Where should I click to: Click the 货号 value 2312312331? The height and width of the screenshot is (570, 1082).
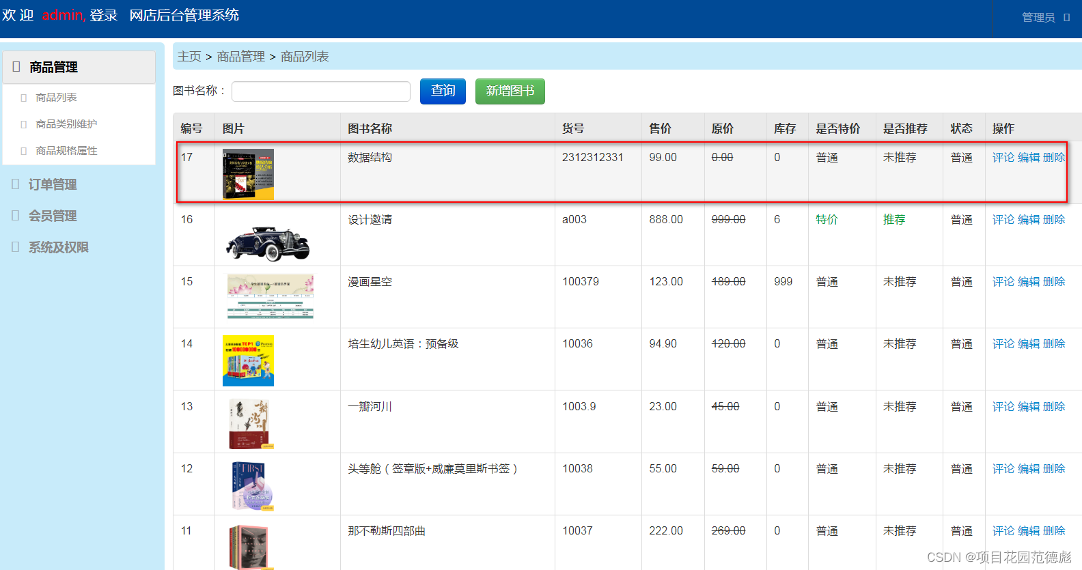coord(593,158)
